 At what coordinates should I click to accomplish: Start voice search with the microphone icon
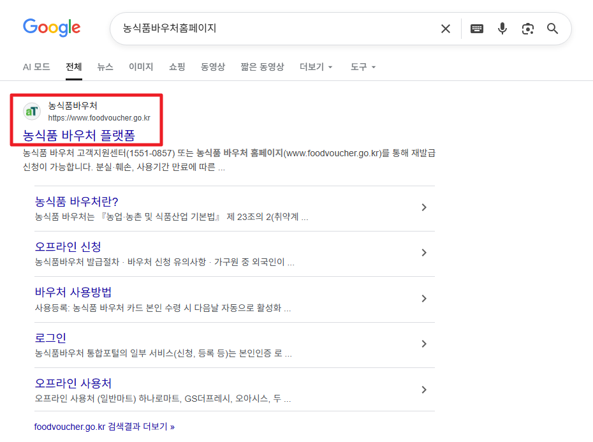(x=502, y=28)
